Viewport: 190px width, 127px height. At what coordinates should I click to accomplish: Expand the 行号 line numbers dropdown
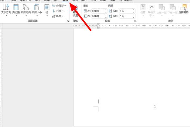tap(58, 11)
